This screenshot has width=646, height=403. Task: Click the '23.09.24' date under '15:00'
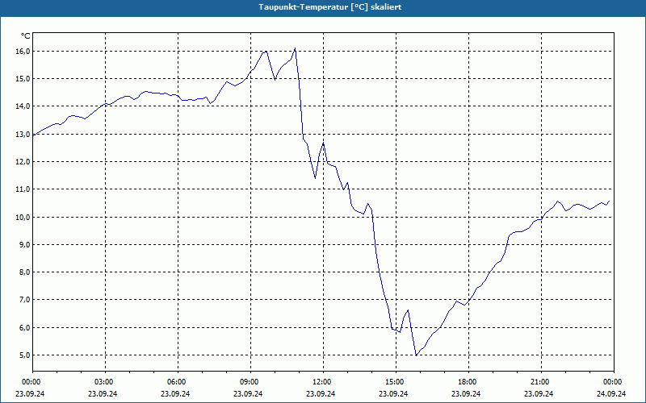pyautogui.click(x=393, y=393)
